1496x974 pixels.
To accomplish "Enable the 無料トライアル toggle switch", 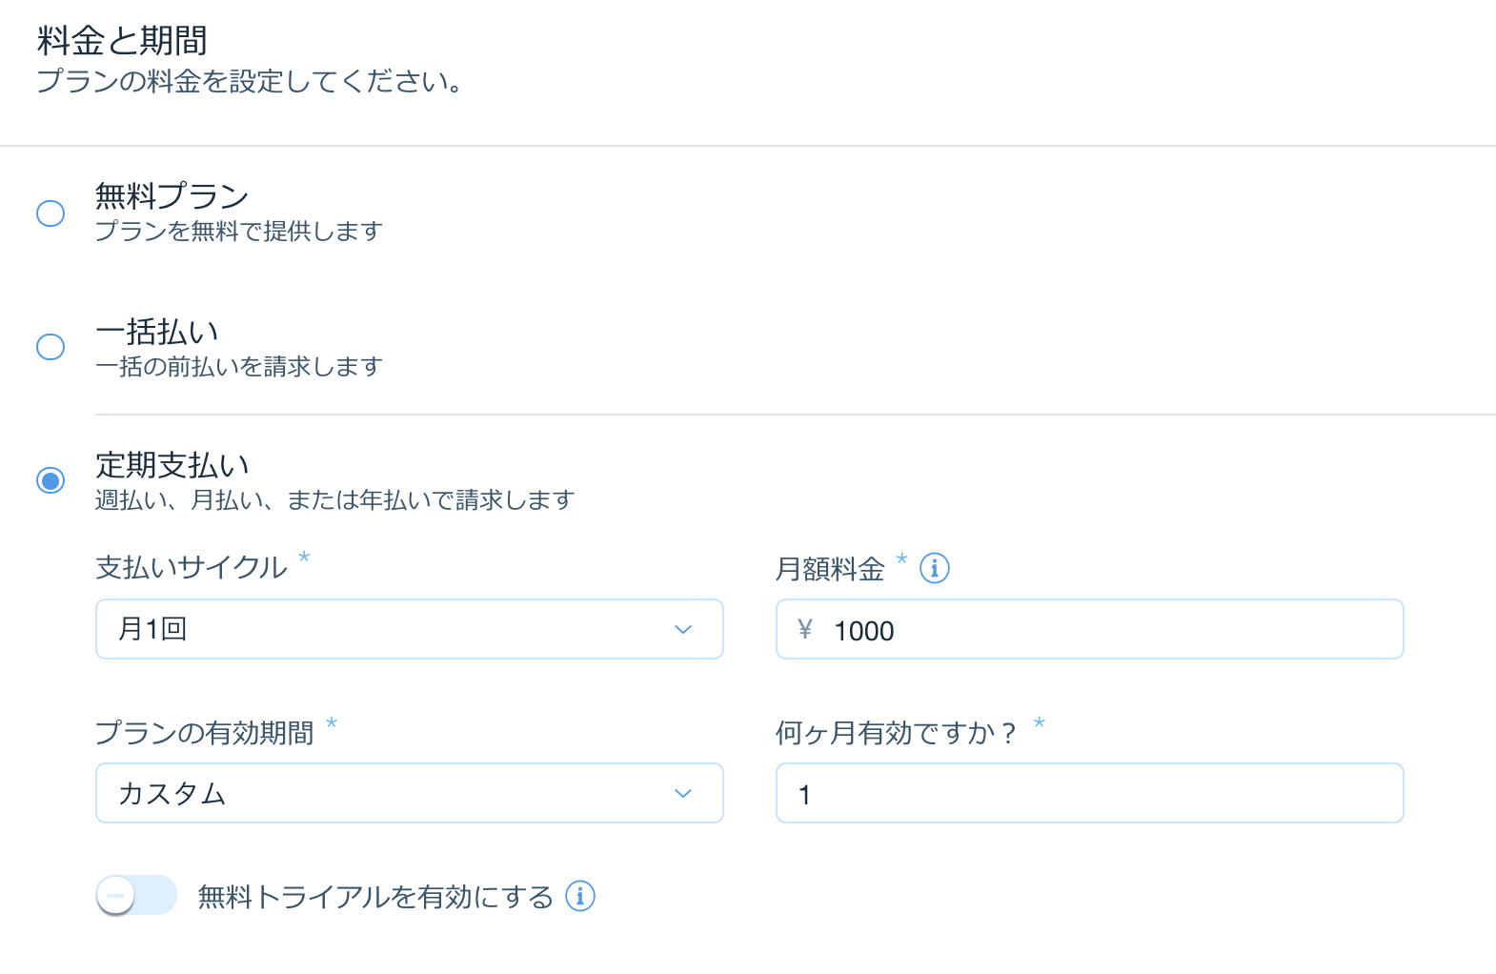I will pos(136,896).
